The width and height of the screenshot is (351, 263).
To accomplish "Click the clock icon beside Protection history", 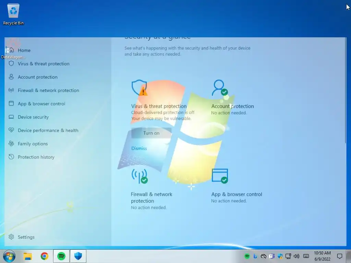I will coord(11,157).
